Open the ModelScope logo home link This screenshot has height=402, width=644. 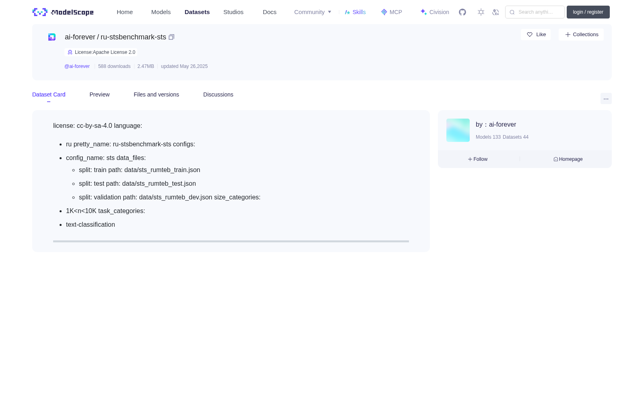point(63,12)
